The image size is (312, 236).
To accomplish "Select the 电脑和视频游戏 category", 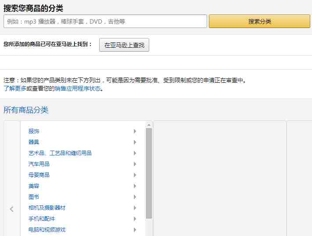I will (47, 229).
